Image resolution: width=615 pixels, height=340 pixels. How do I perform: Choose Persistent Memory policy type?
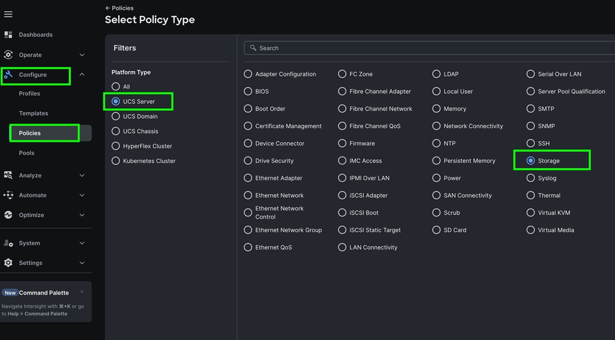click(436, 161)
